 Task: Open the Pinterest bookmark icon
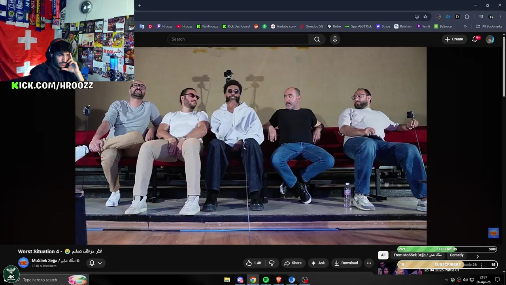click(150, 27)
